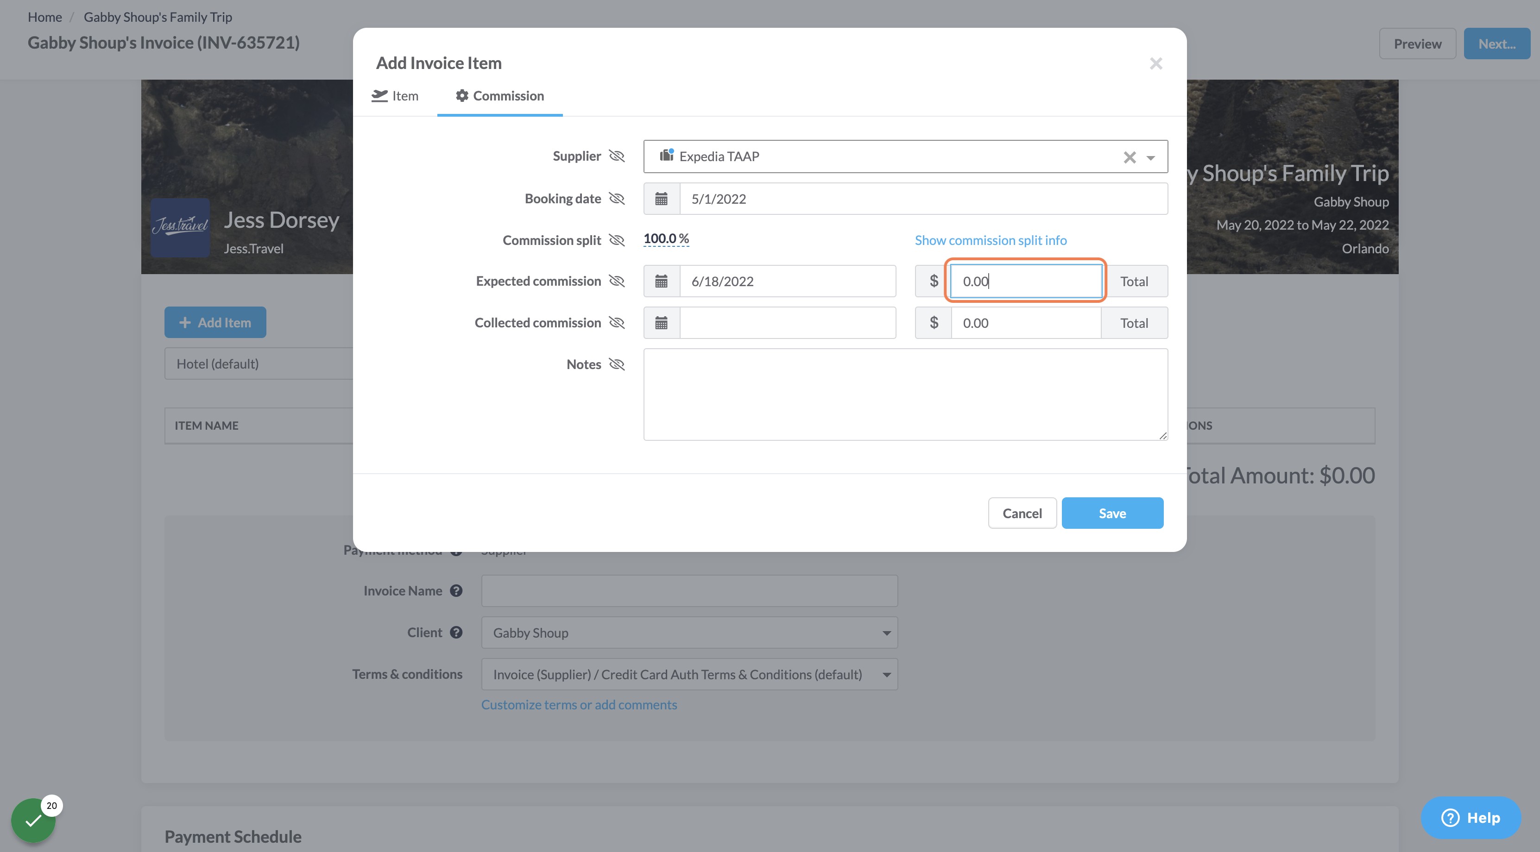Click the Client help question icon
This screenshot has height=852, width=1540.
[456, 633]
